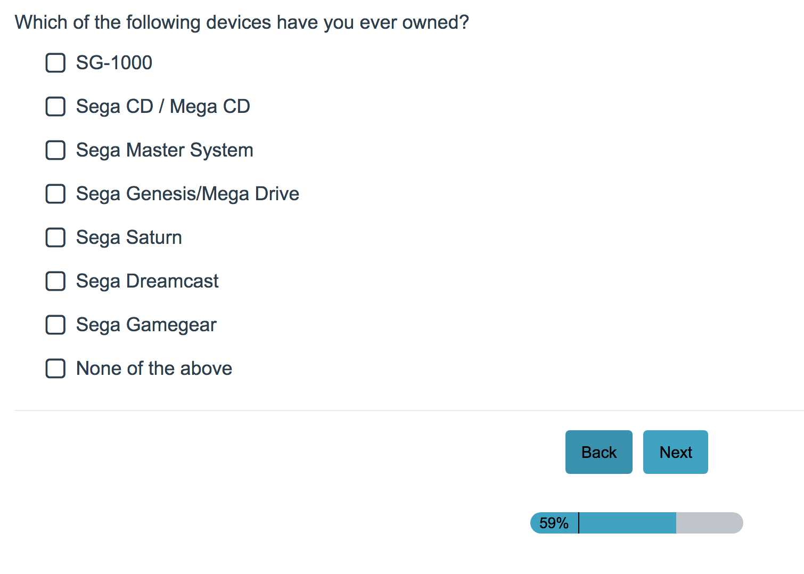Tick the Sega Dreamcast checkbox
Screen dimensions: 804x574
[x=55, y=281]
